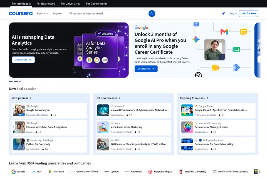Click Get started on Data Analytics banner
Viewport: 267px width, 178px height.
[x=23, y=60]
